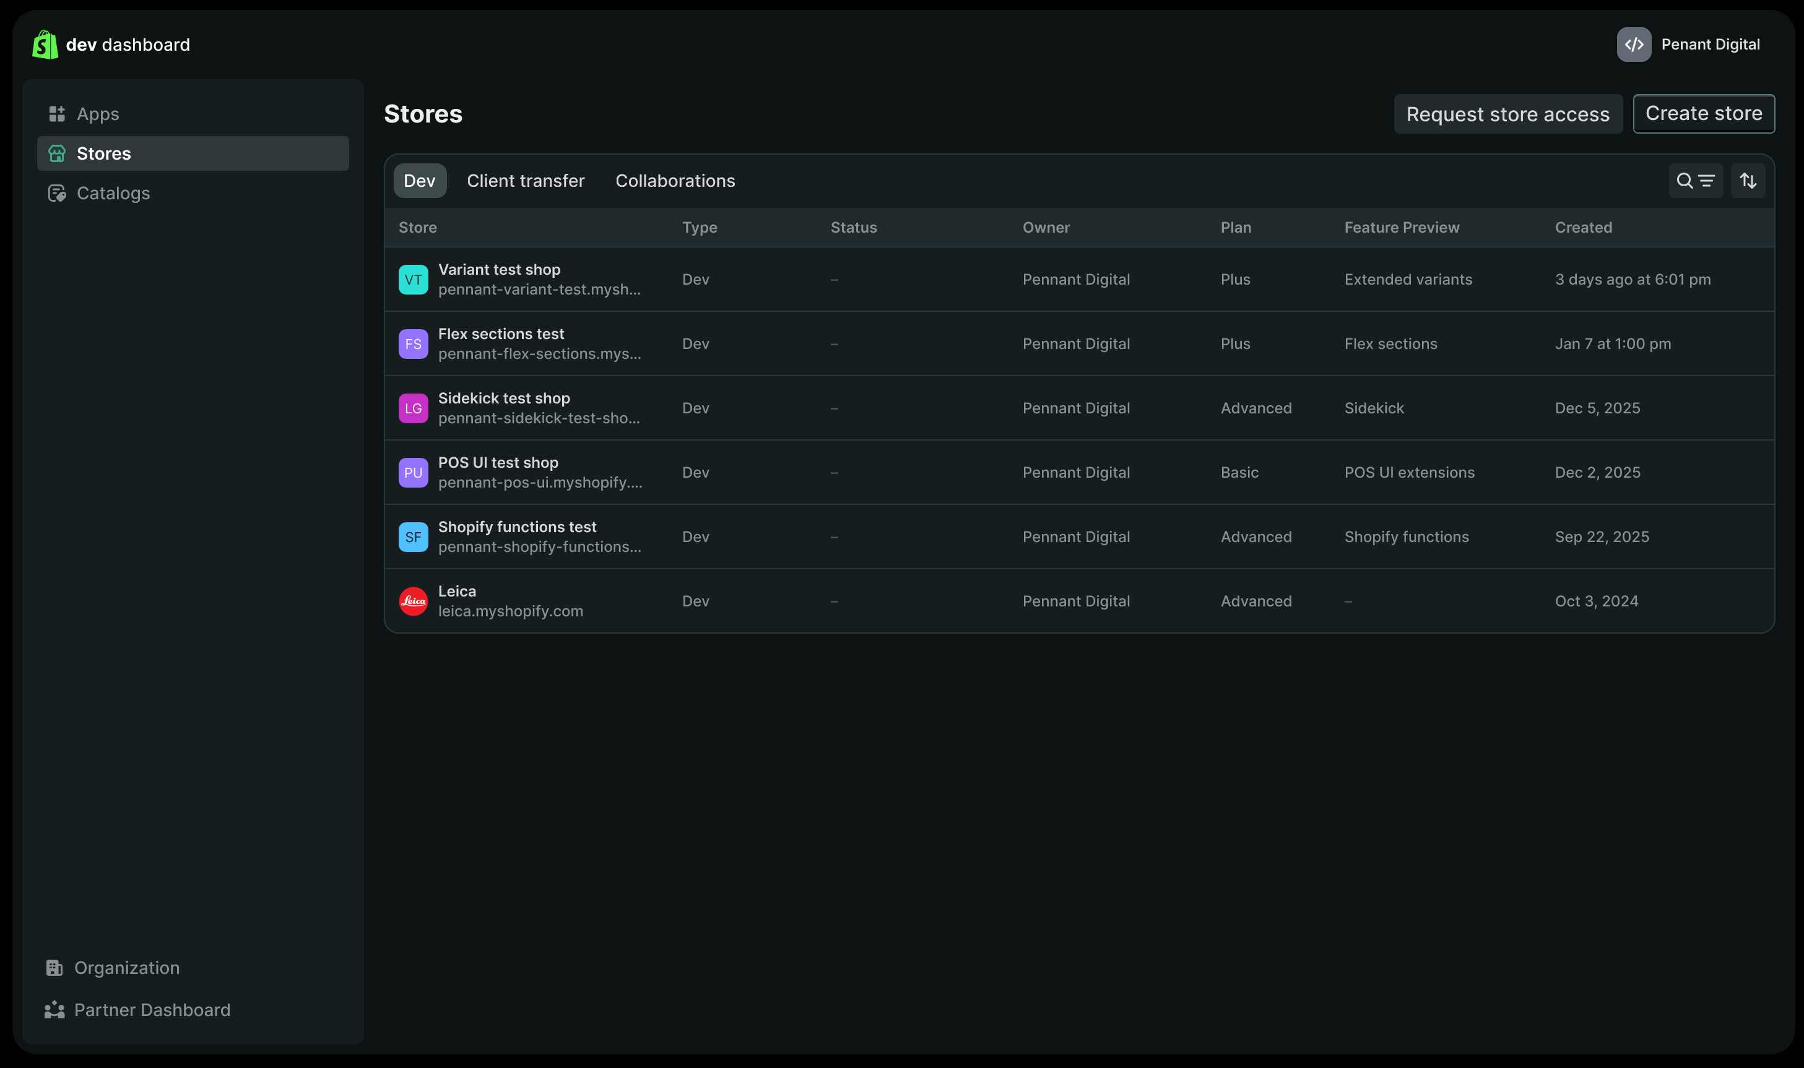Switch to the Dev tab
Screen dimensions: 1804x1068
420,181
